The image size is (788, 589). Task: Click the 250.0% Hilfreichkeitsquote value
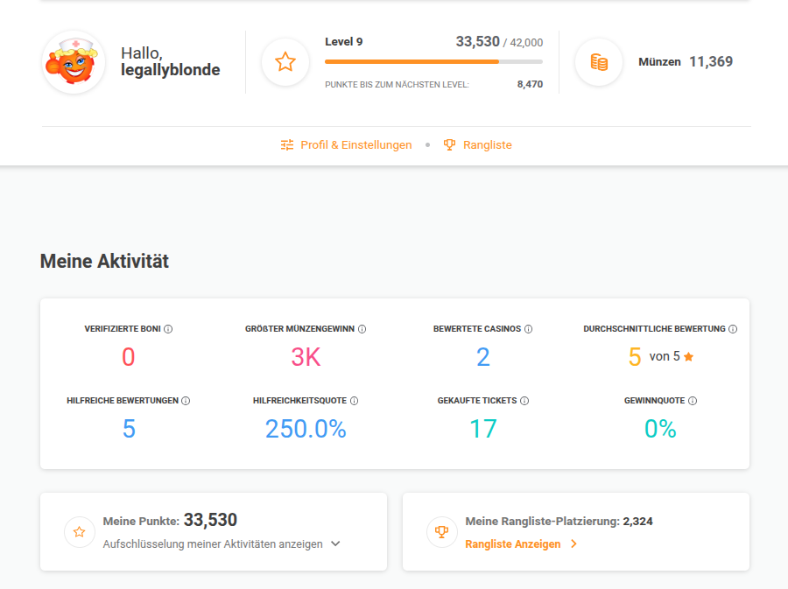click(x=306, y=429)
